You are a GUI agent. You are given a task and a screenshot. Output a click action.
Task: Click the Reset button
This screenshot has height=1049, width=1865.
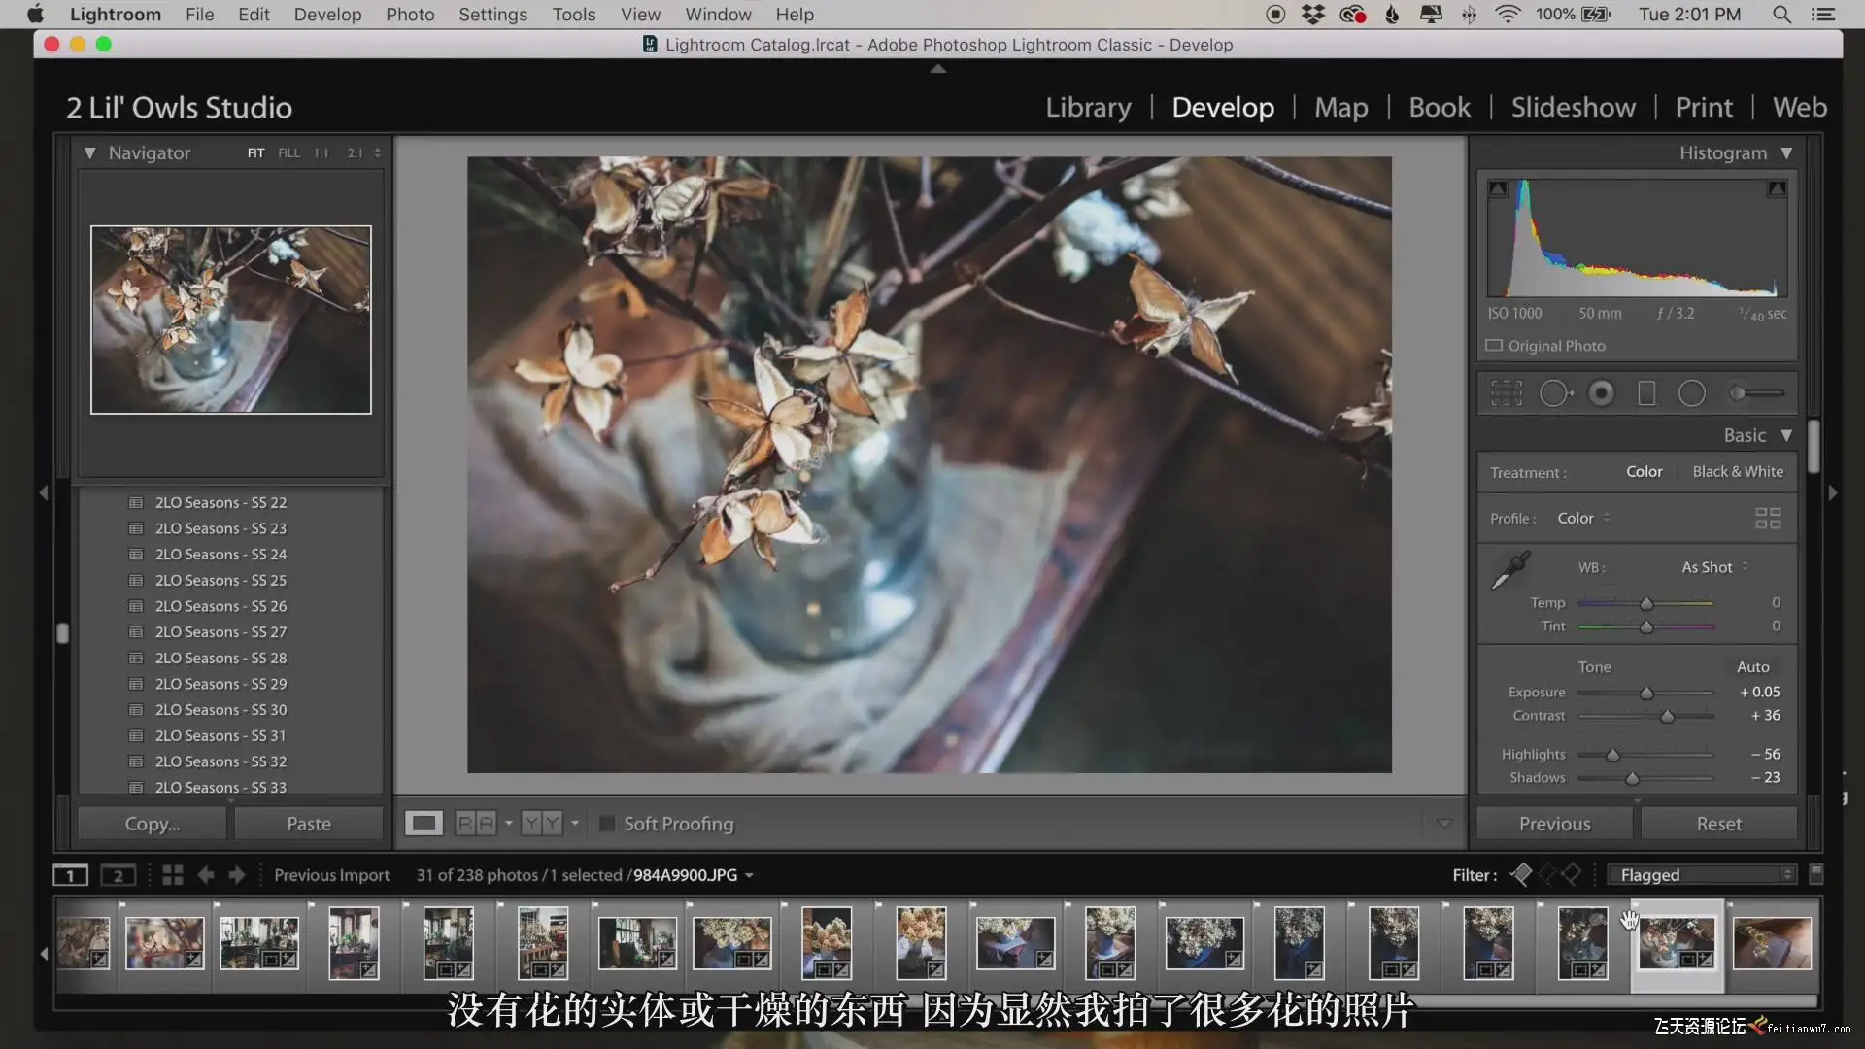click(x=1717, y=824)
